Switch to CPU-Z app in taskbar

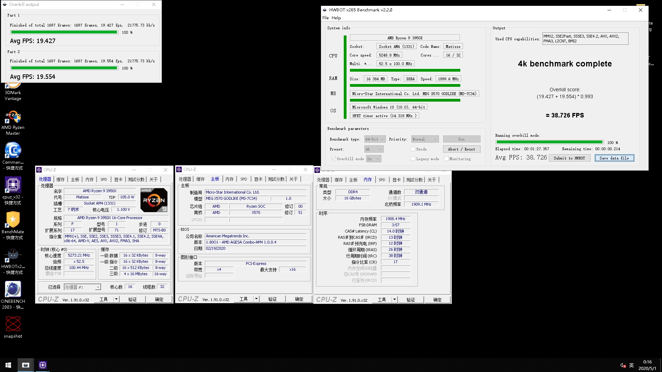coord(42,365)
